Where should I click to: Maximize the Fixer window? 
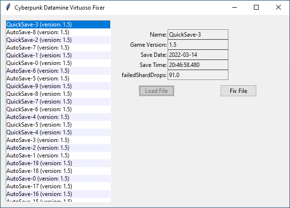256,7
